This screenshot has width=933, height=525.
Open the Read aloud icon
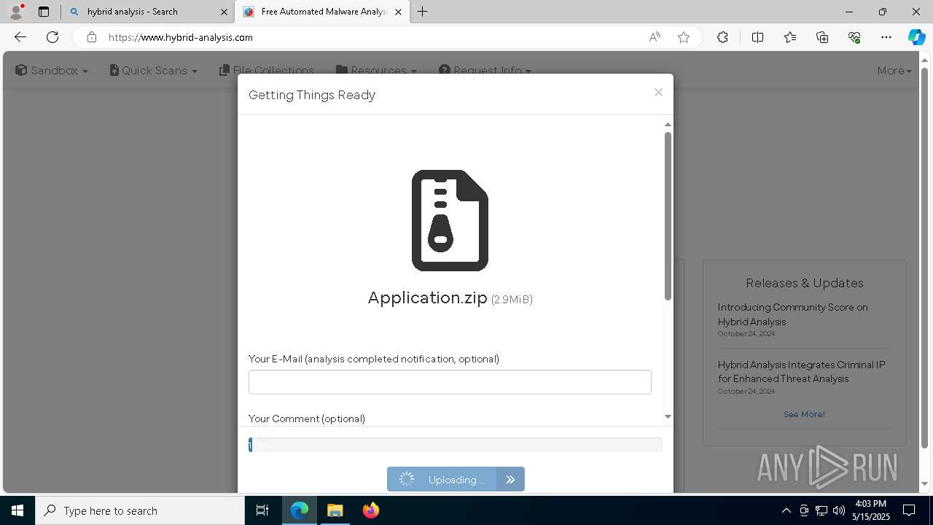(x=655, y=37)
